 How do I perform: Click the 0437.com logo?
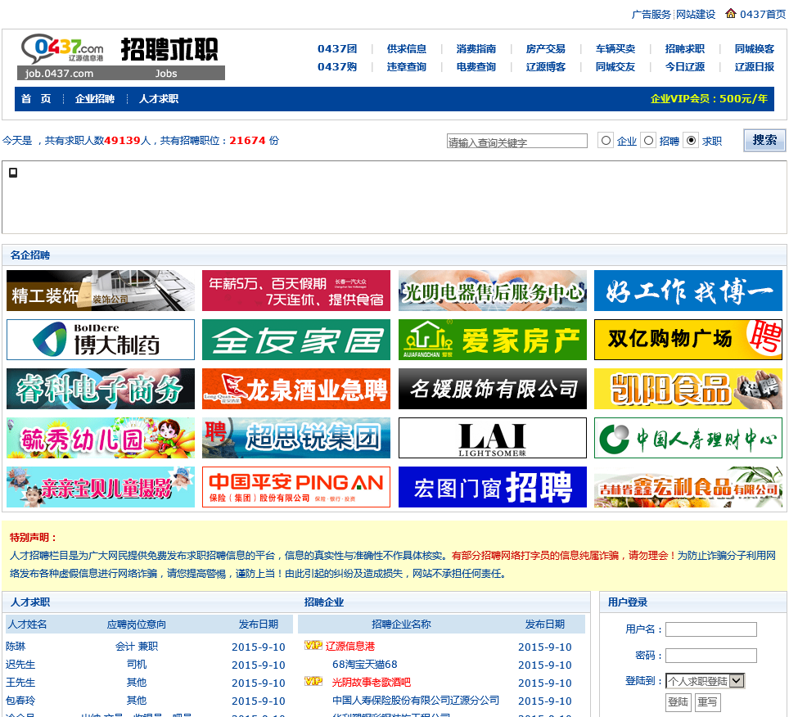pos(62,50)
